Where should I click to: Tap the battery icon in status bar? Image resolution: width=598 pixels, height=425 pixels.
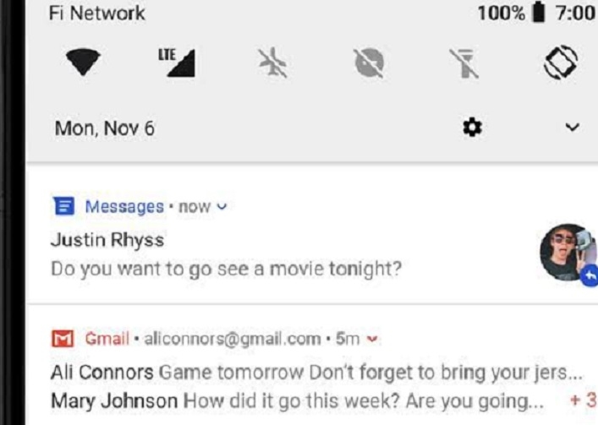pos(538,14)
